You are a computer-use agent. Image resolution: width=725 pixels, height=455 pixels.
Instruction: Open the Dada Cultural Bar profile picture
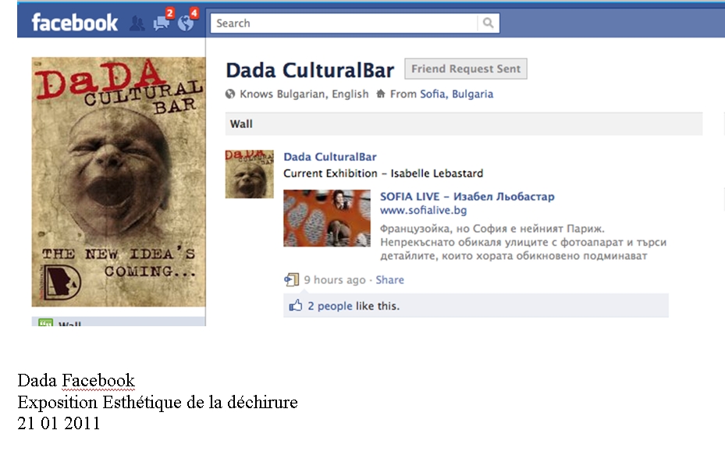pyautogui.click(x=119, y=182)
